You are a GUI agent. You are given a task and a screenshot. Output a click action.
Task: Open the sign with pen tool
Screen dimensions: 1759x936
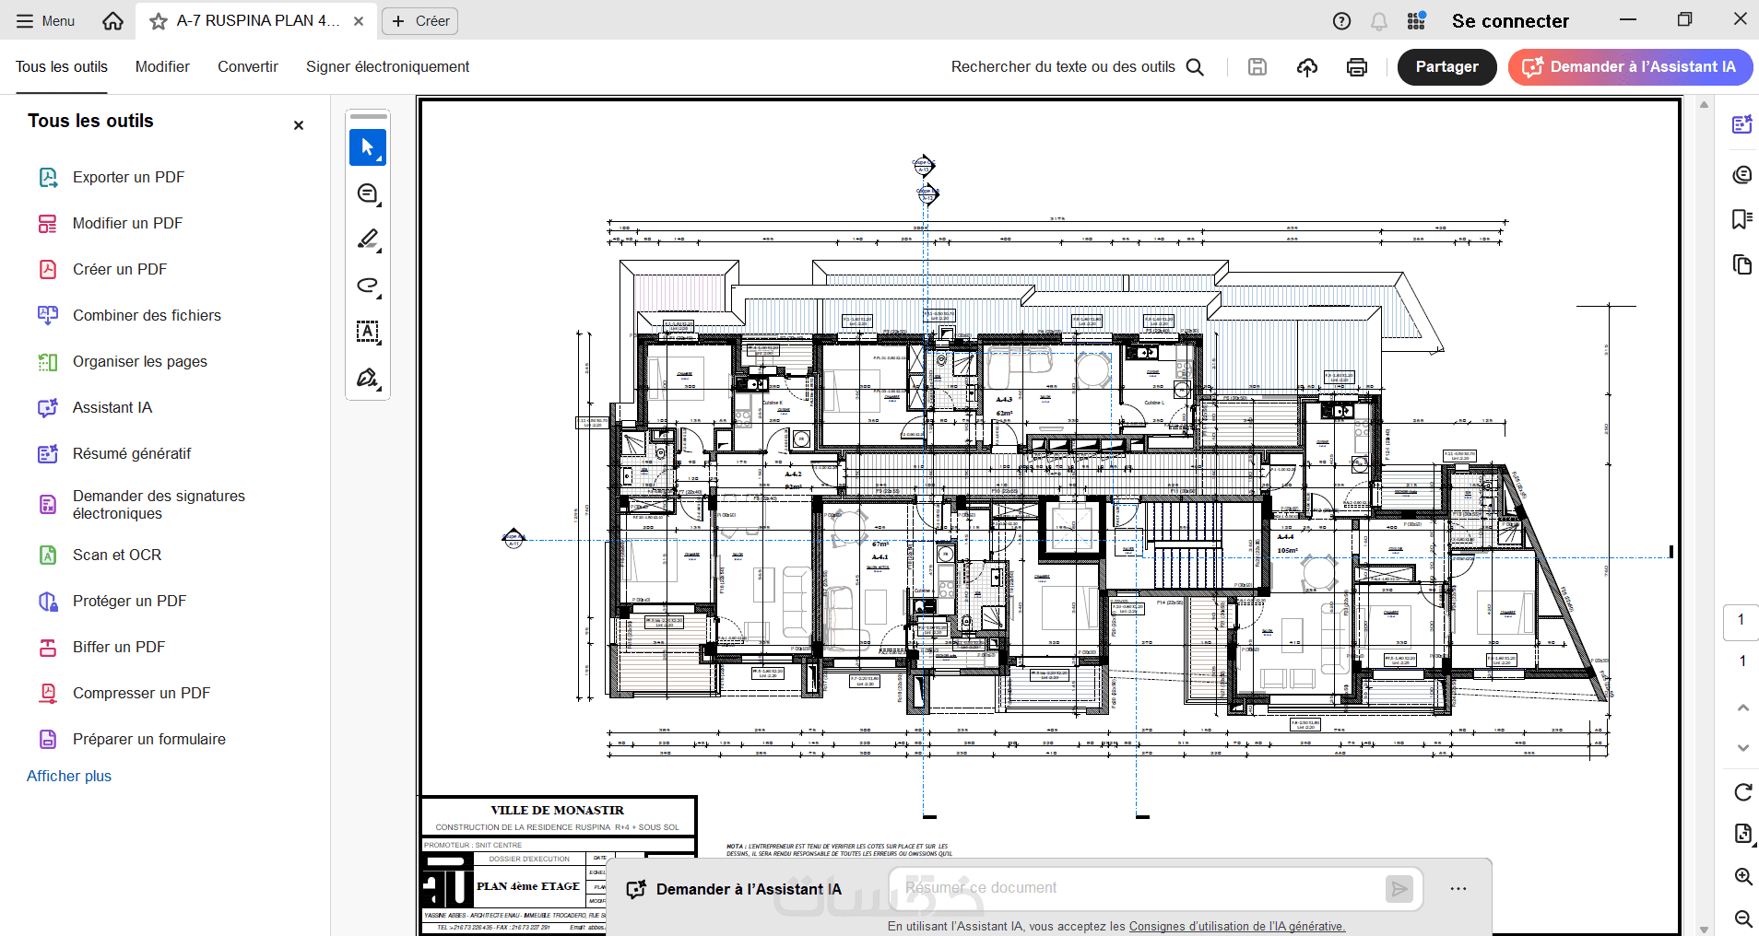(x=368, y=378)
